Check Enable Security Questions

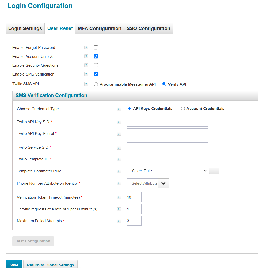96,65
